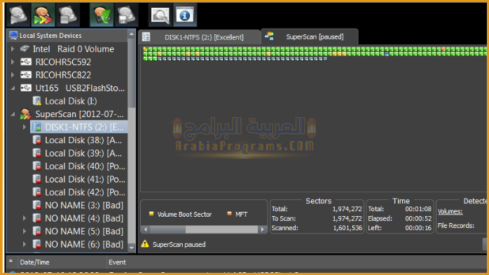This screenshot has width=489, height=275.
Task: Click the Ut165 USB2FlashStorage device icon
Action: [26, 88]
